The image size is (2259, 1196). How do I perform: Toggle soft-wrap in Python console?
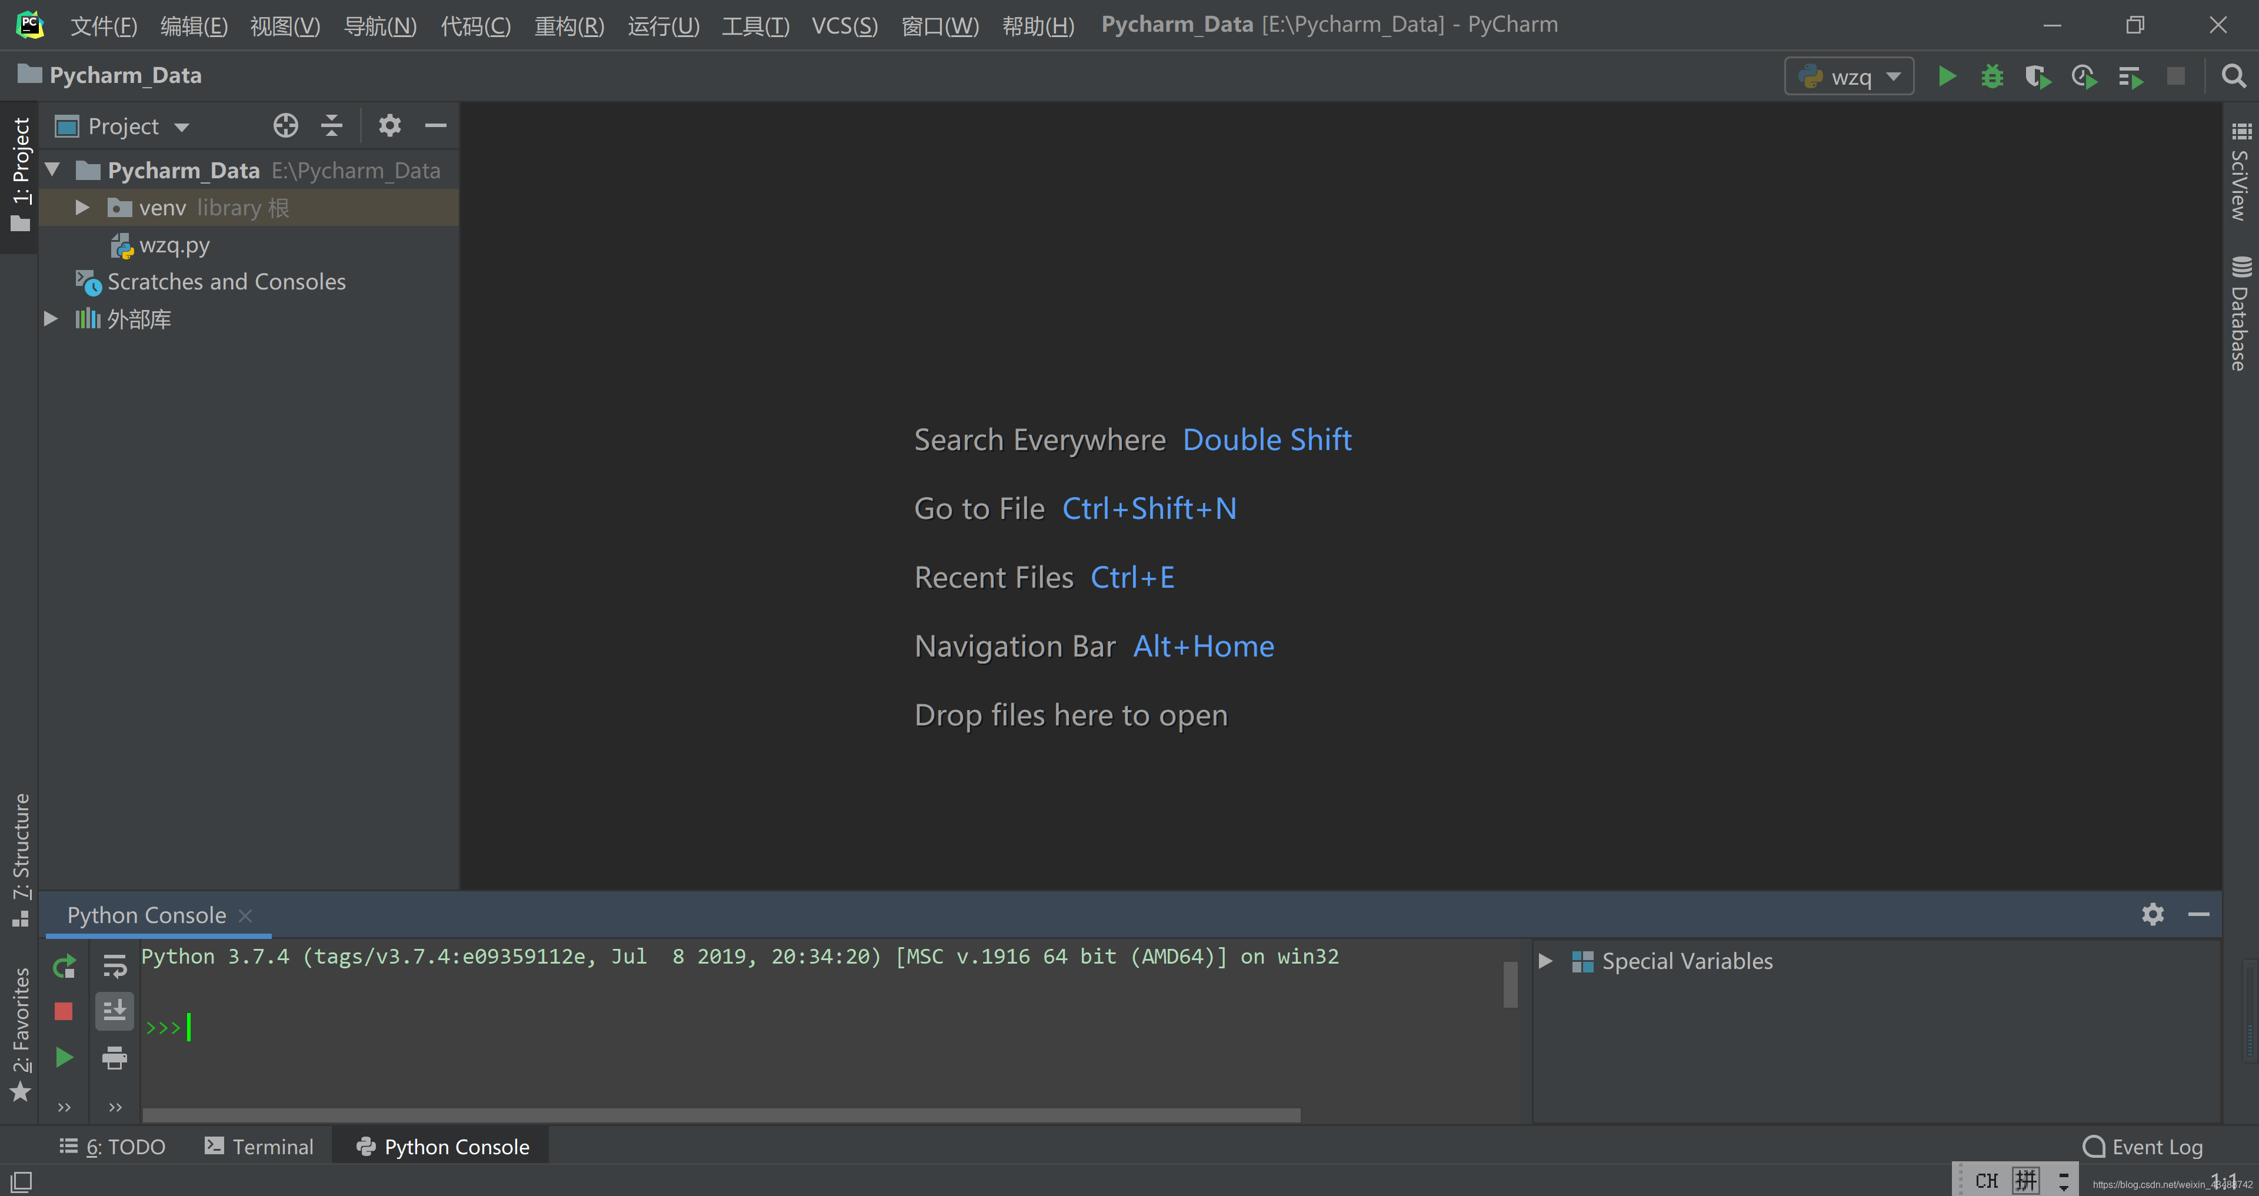pyautogui.click(x=115, y=966)
